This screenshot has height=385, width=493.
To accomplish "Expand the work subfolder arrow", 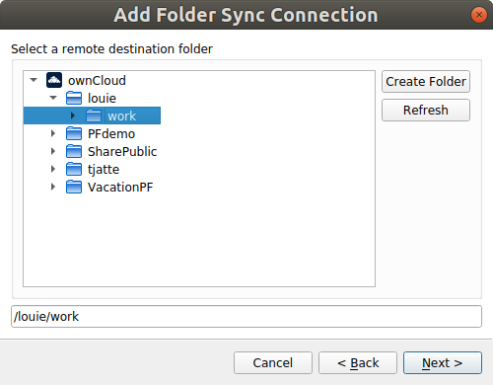I will pos(73,115).
